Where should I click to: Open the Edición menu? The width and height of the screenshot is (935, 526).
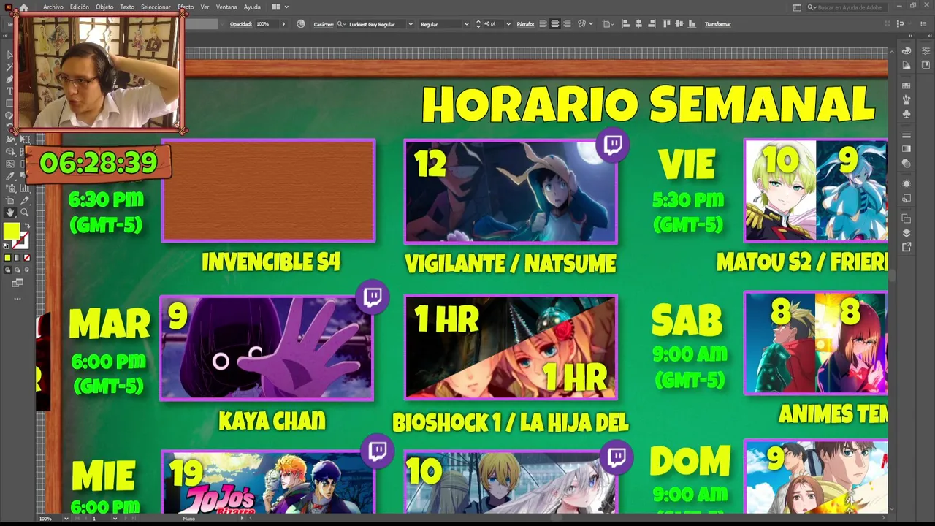80,7
